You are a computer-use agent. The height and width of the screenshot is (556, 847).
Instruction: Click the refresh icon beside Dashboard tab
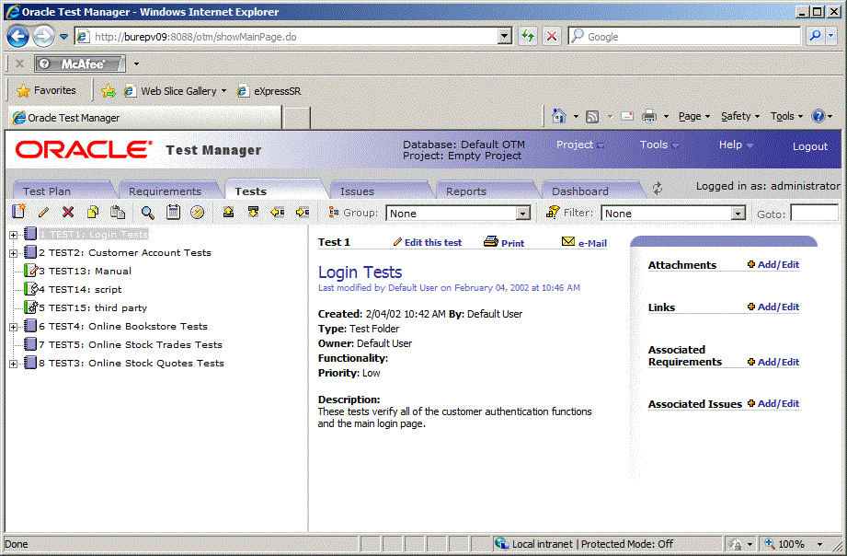coord(658,188)
